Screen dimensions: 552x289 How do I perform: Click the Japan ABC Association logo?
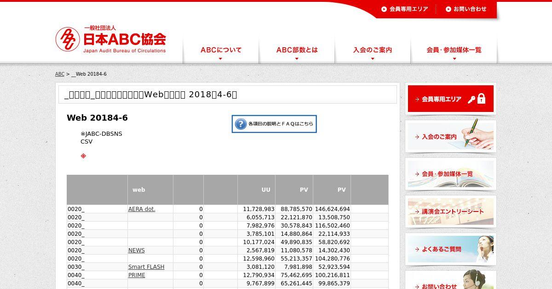110,39
